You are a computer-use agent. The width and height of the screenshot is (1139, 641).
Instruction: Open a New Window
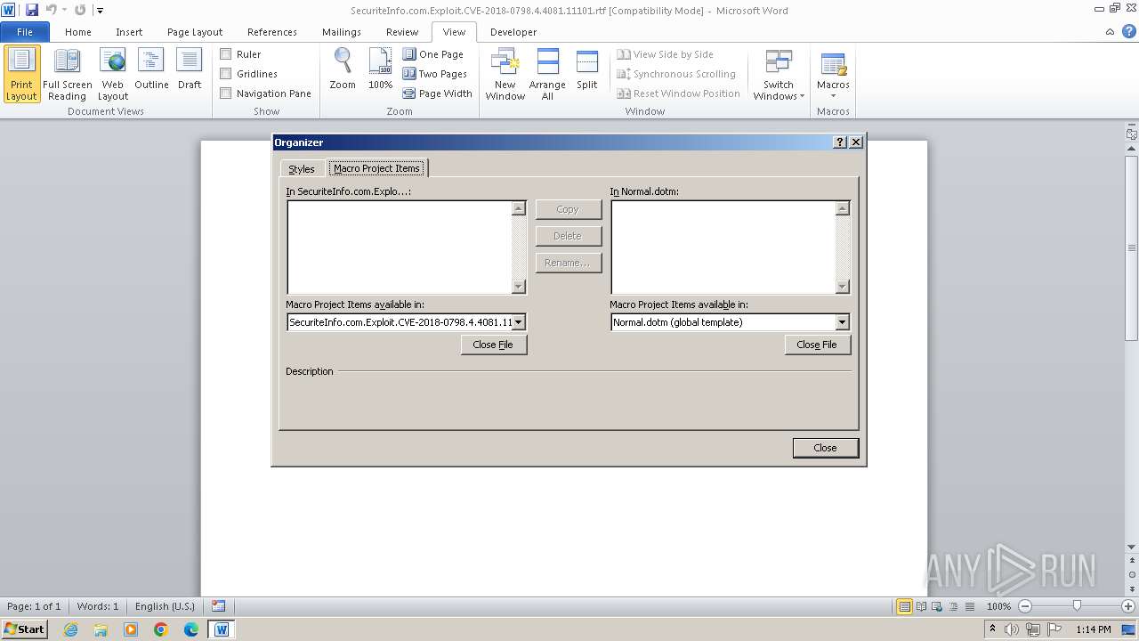click(505, 75)
